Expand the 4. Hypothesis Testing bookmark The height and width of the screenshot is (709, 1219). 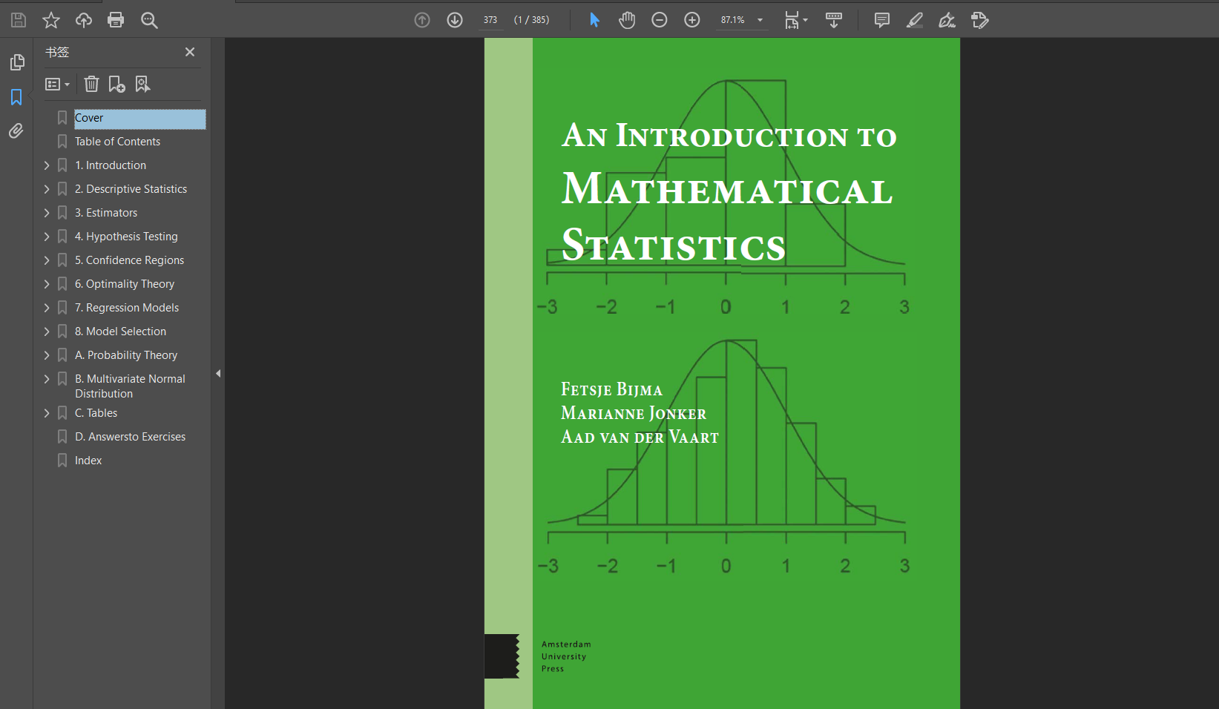pos(47,237)
